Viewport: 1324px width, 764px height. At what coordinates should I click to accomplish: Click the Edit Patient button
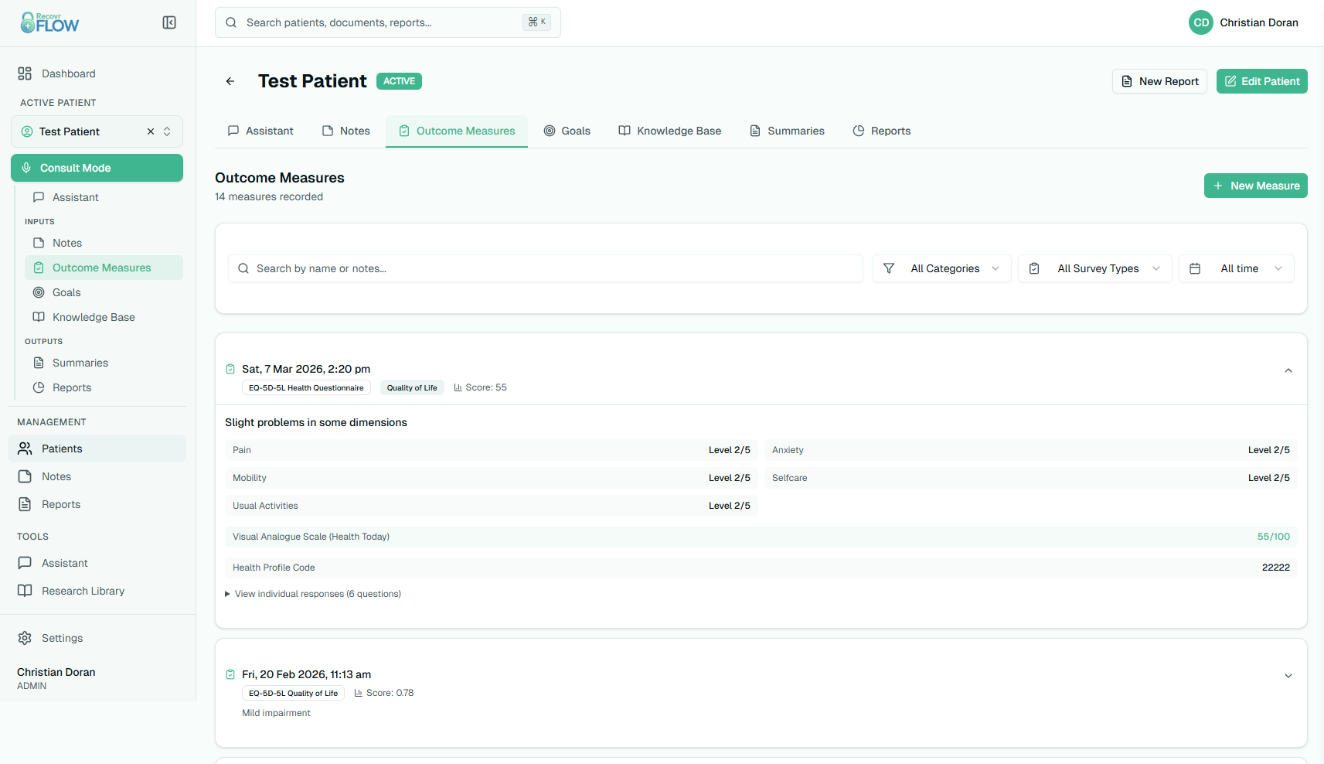click(1261, 81)
